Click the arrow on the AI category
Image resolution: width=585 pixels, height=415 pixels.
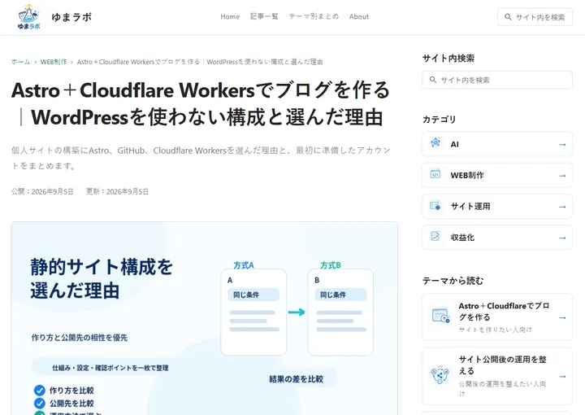point(562,145)
